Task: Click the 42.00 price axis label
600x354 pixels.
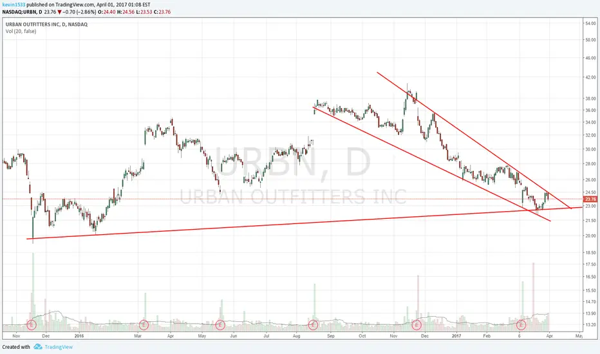Action: point(590,77)
